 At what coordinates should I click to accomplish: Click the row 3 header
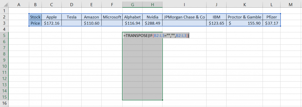tap(4, 23)
